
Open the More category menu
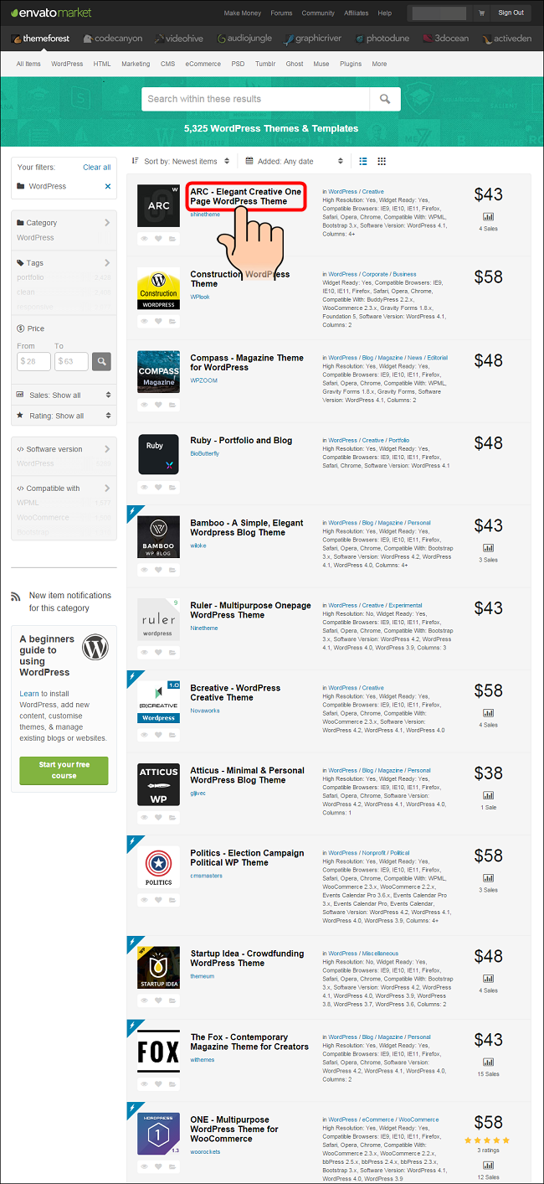[379, 64]
